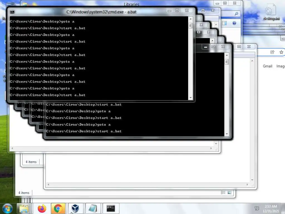Click the down arrow of the lower cmd scrollbar
285x214 pixels.
tap(227, 134)
